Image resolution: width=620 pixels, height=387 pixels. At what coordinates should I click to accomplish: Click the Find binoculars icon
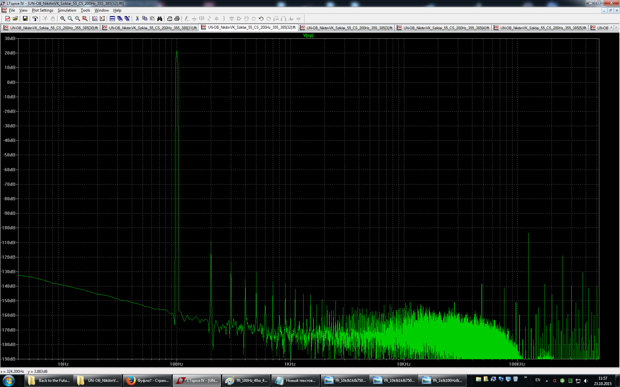click(160, 19)
